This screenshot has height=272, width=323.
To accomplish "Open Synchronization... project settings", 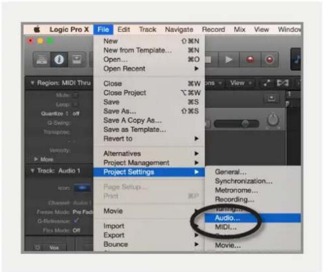I will pyautogui.click(x=253, y=181).
